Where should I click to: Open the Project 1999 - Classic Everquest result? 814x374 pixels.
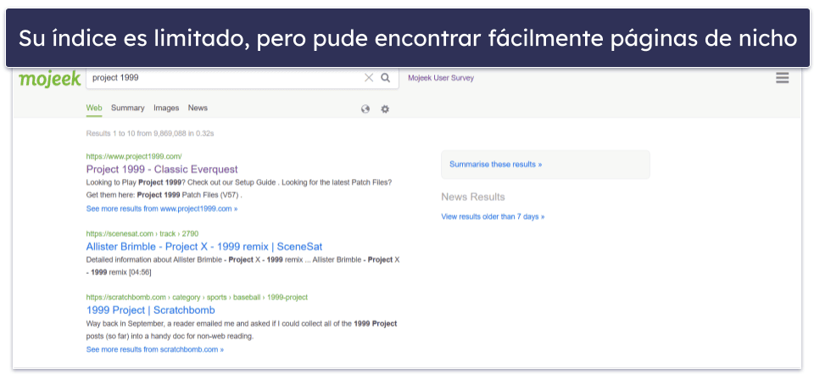[162, 170]
